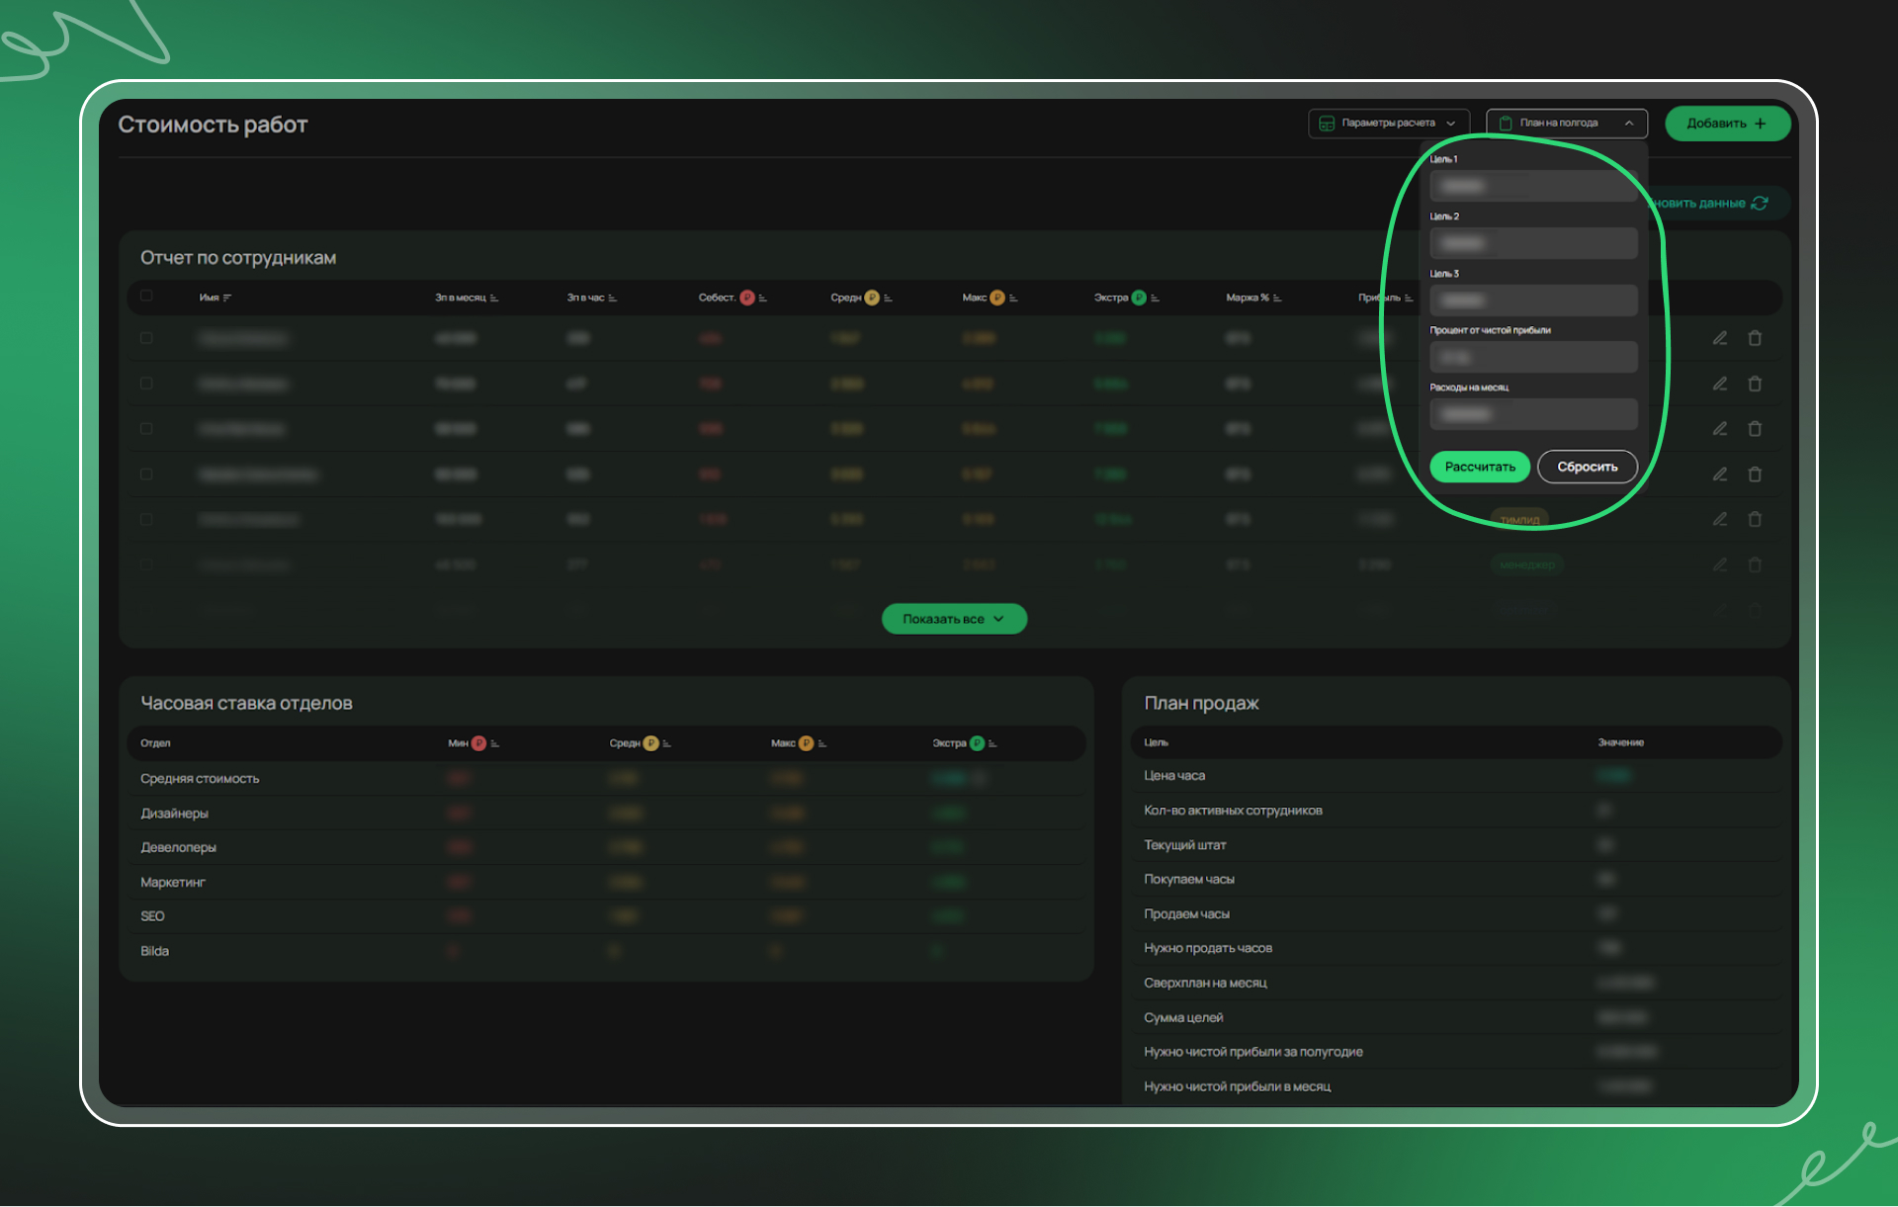Click the Рассчитать button
The width and height of the screenshot is (1898, 1207).
(1479, 467)
